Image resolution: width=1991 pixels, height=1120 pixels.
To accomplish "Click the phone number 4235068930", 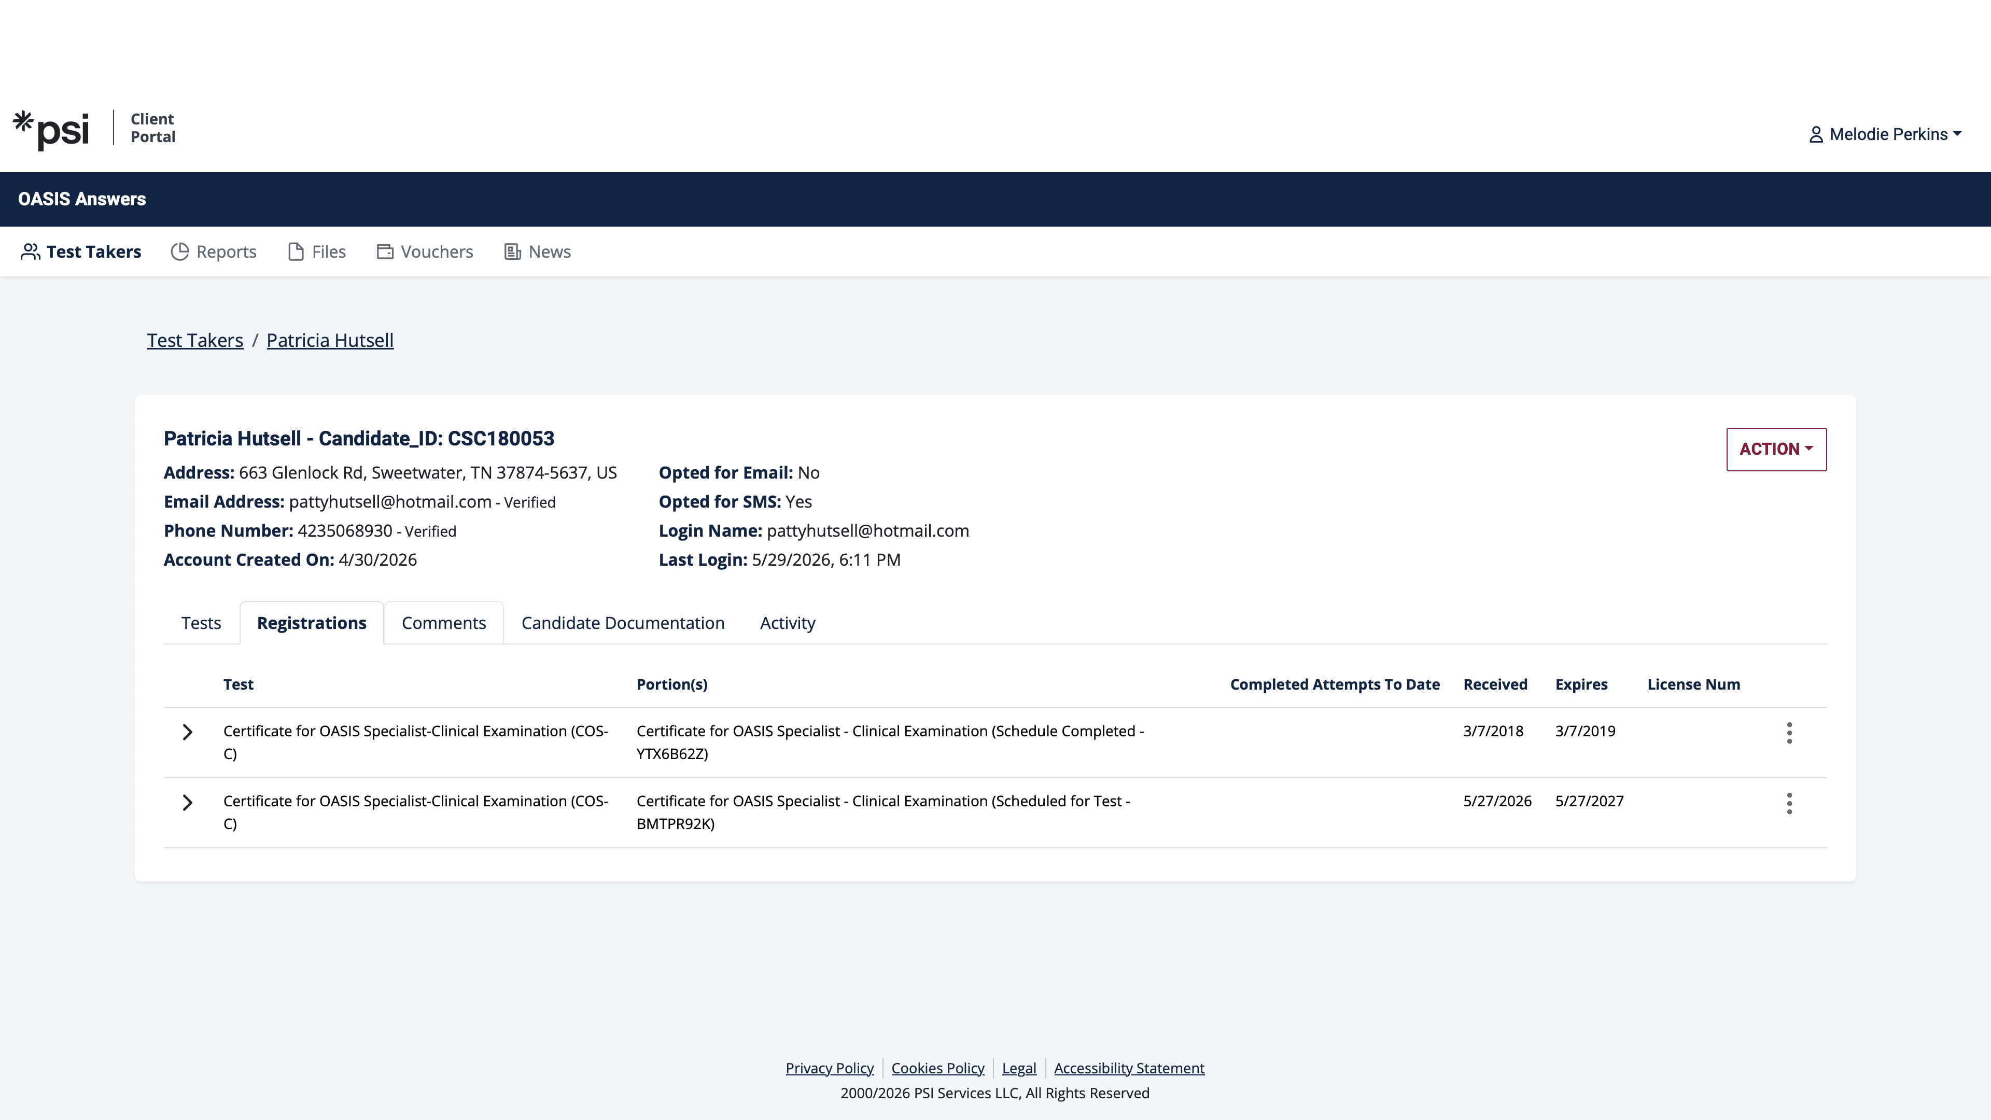I will pos(345,531).
